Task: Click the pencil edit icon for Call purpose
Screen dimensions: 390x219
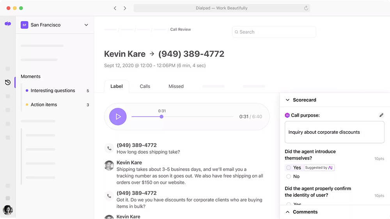Action: point(381,115)
